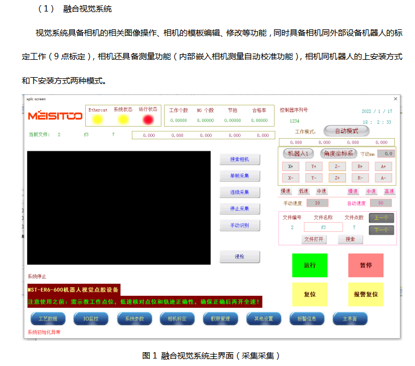Select 低速 manual speed preset
This screenshot has height=366, width=415.
[304, 191]
